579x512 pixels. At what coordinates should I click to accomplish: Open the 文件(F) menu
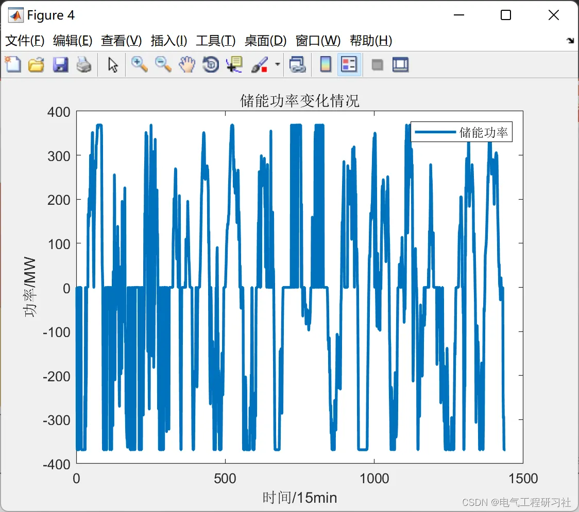[25, 40]
